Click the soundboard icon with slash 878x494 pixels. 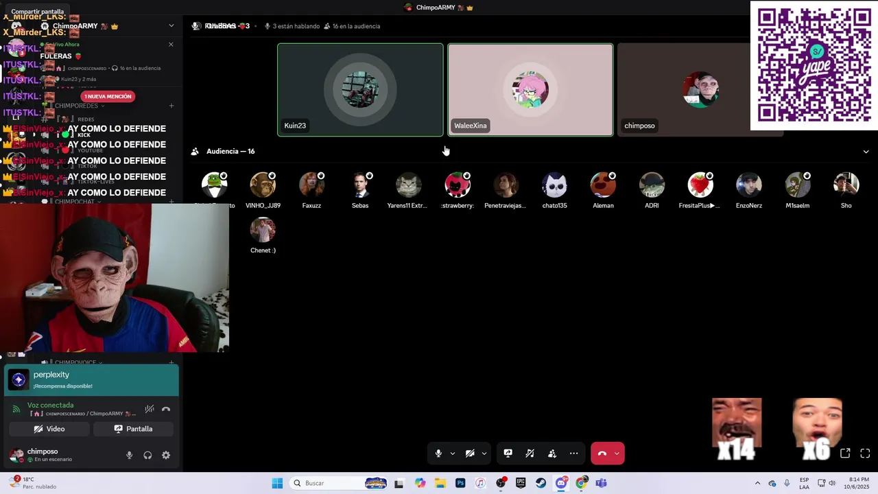point(530,454)
